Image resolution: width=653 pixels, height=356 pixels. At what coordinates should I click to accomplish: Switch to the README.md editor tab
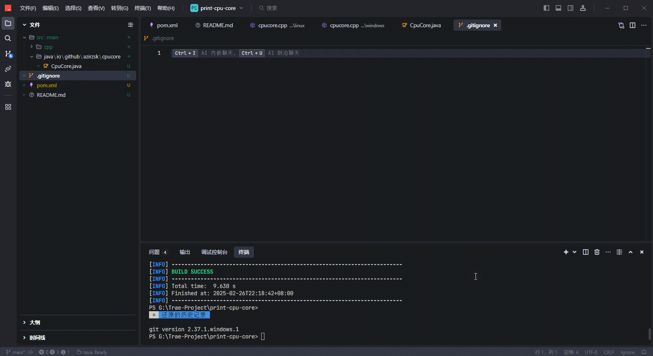click(214, 25)
